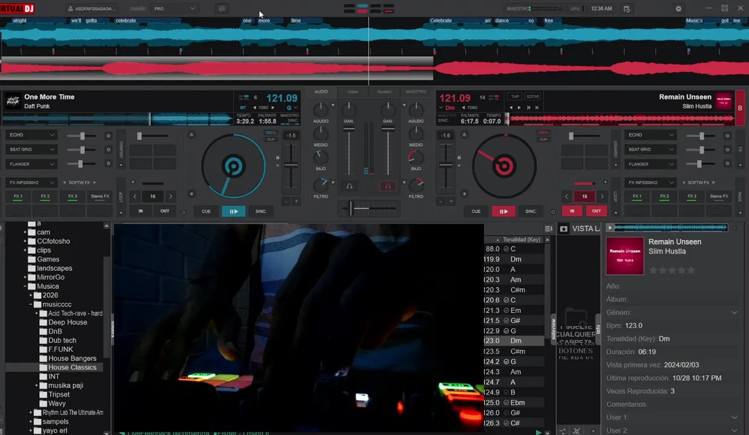Double the right deck loop length
The width and height of the screenshot is (749, 435).
click(x=602, y=196)
